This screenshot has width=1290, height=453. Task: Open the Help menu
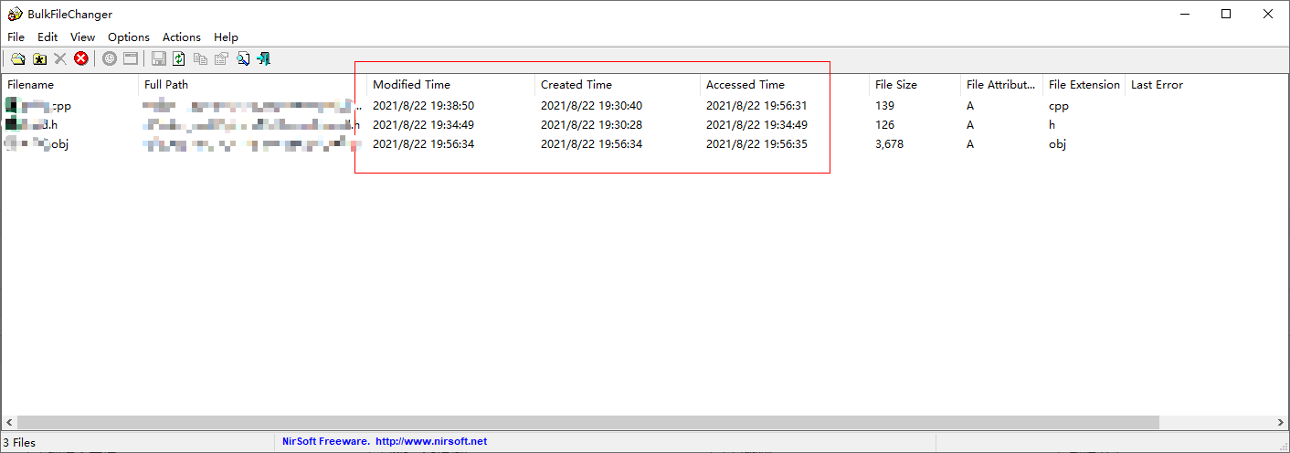226,37
